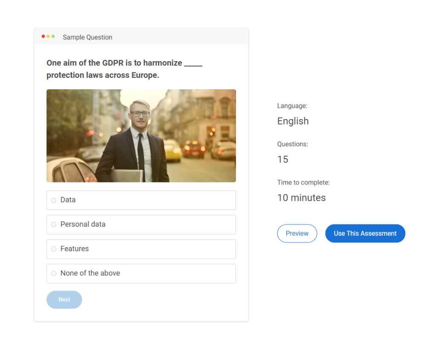Click the businessman photo in the question

coord(141,136)
